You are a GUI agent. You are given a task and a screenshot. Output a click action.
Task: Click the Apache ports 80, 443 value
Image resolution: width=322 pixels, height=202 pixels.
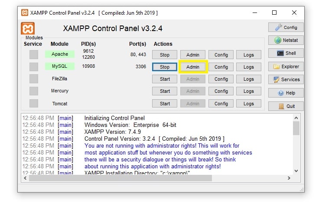tap(138, 54)
